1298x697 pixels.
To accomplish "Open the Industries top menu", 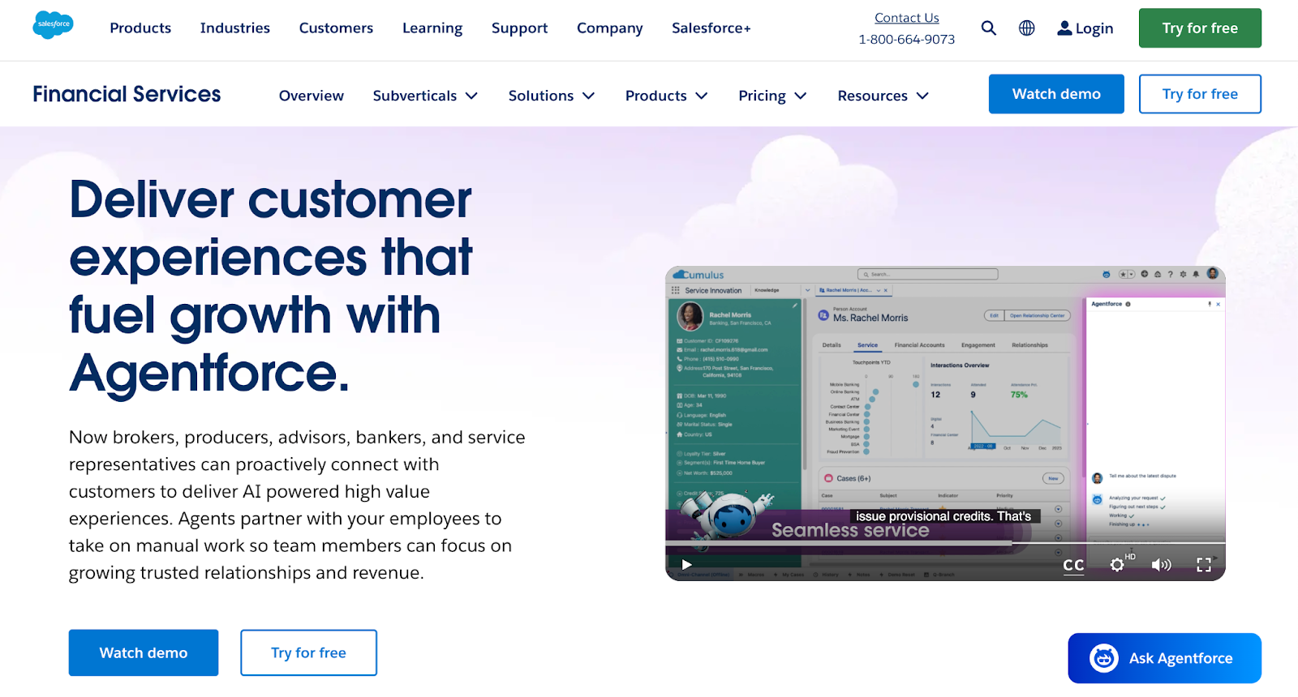I will click(235, 28).
